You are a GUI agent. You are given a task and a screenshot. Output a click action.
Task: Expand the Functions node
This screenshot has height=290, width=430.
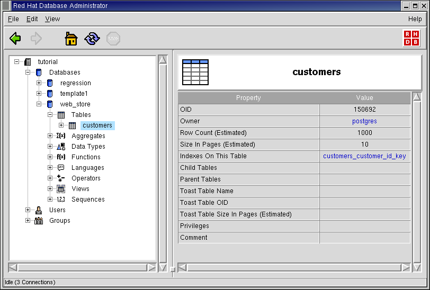(x=50, y=157)
